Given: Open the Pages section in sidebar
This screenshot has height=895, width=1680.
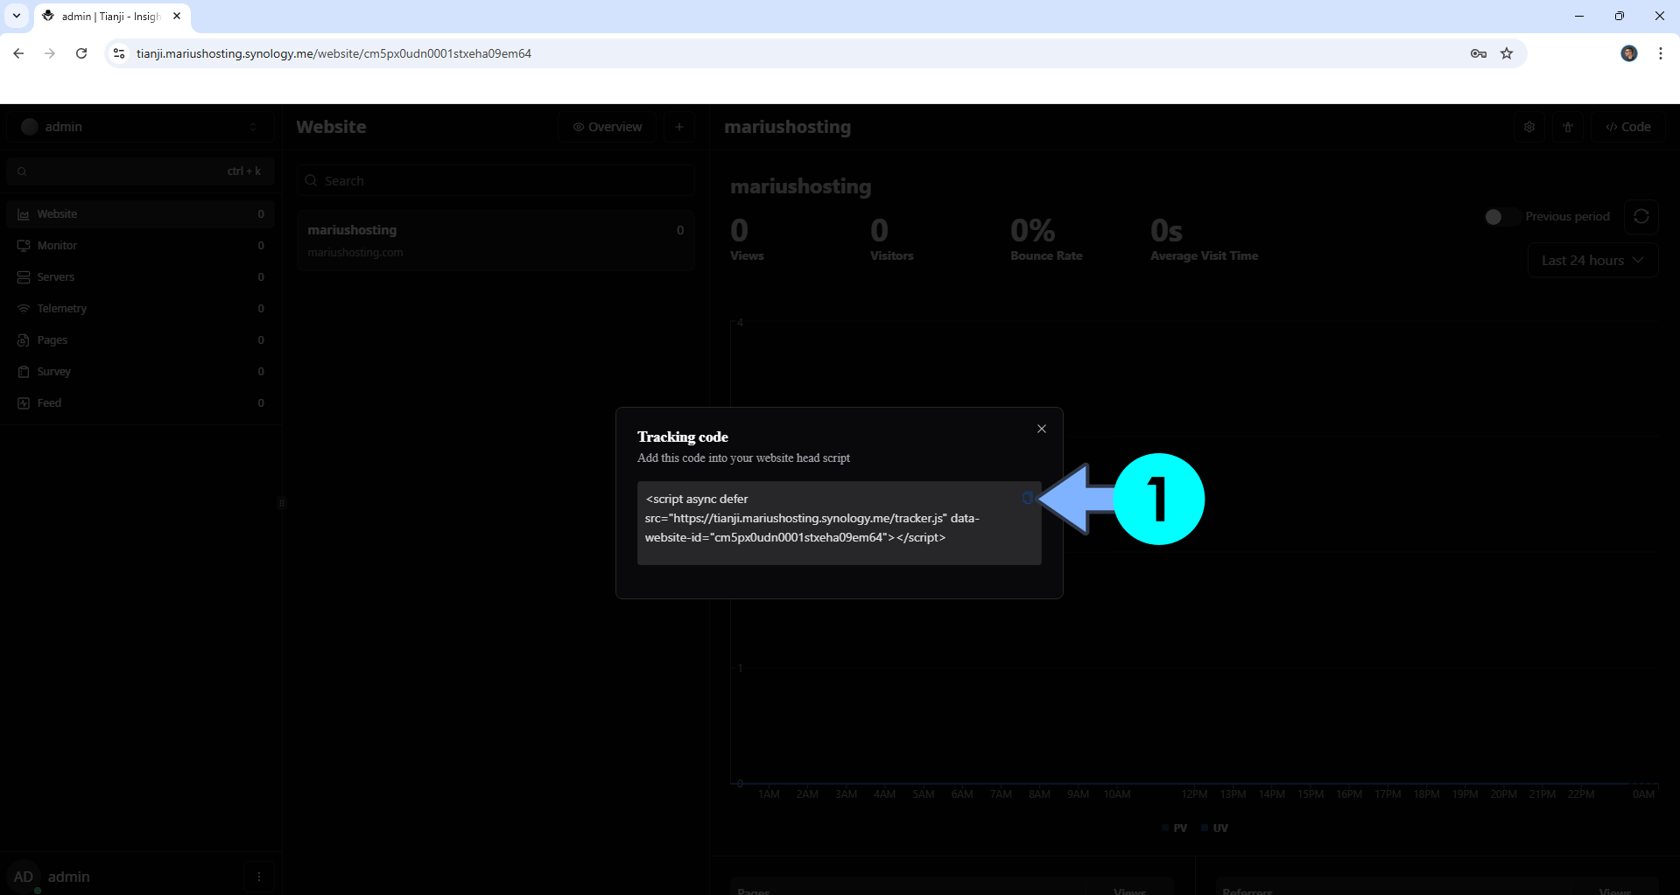Looking at the screenshot, I should click(140, 340).
